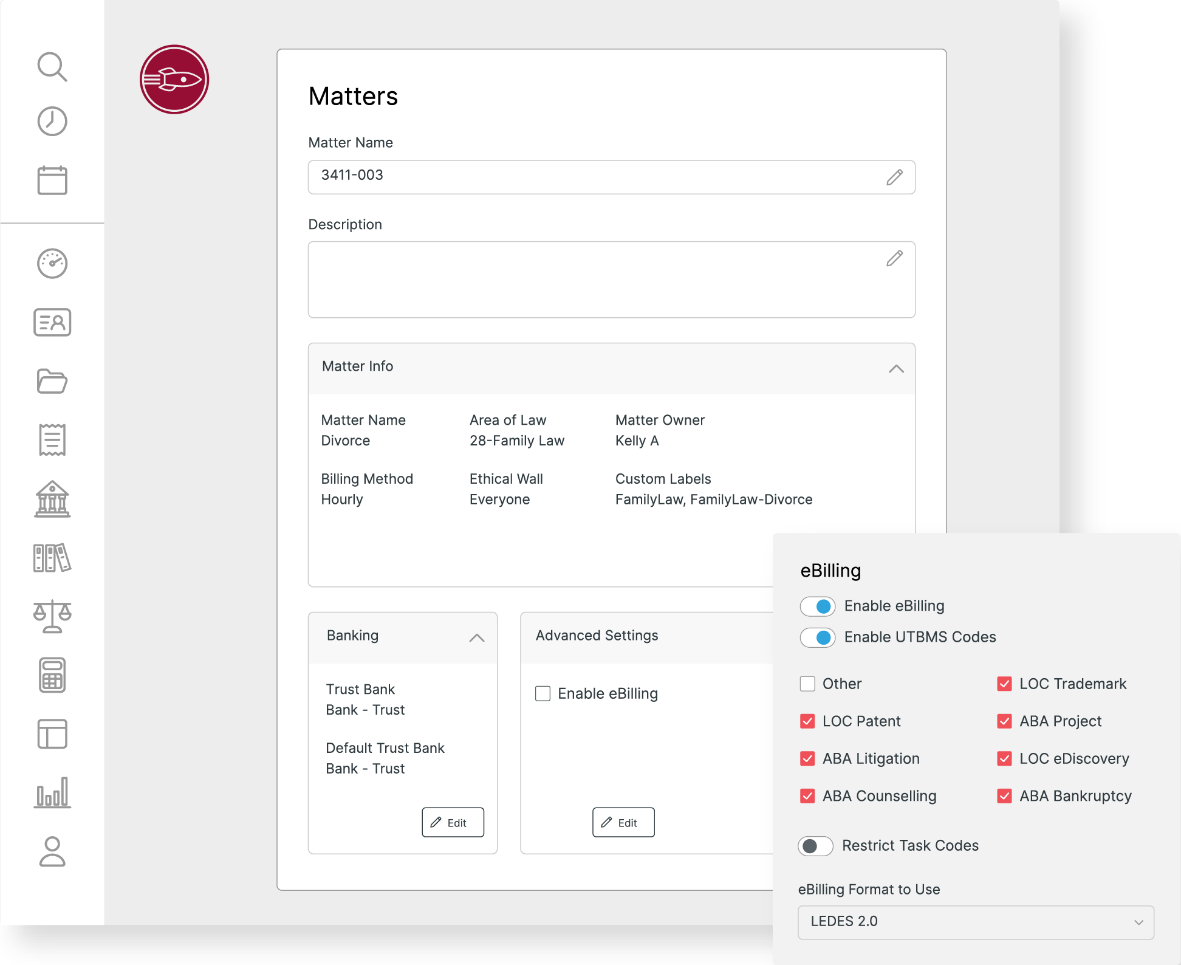Viewport: 1181px width, 965px height.
Task: Collapse the Matter Info section chevron
Action: (896, 369)
